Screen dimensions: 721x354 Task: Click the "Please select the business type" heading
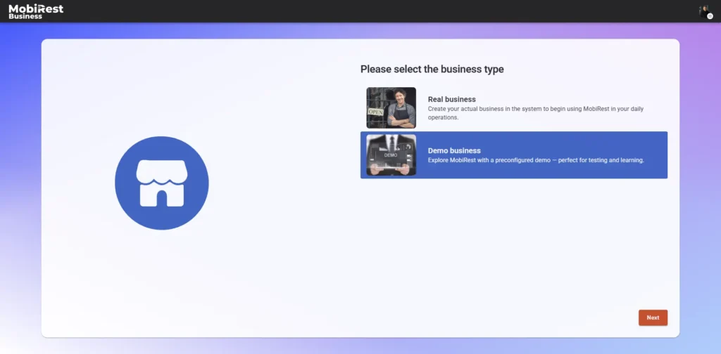(x=432, y=69)
